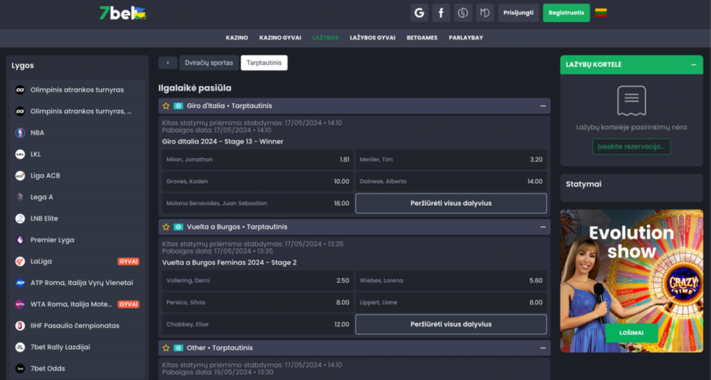Bet on Groves, Kaden at 10.00
The image size is (711, 380).
pos(258,181)
